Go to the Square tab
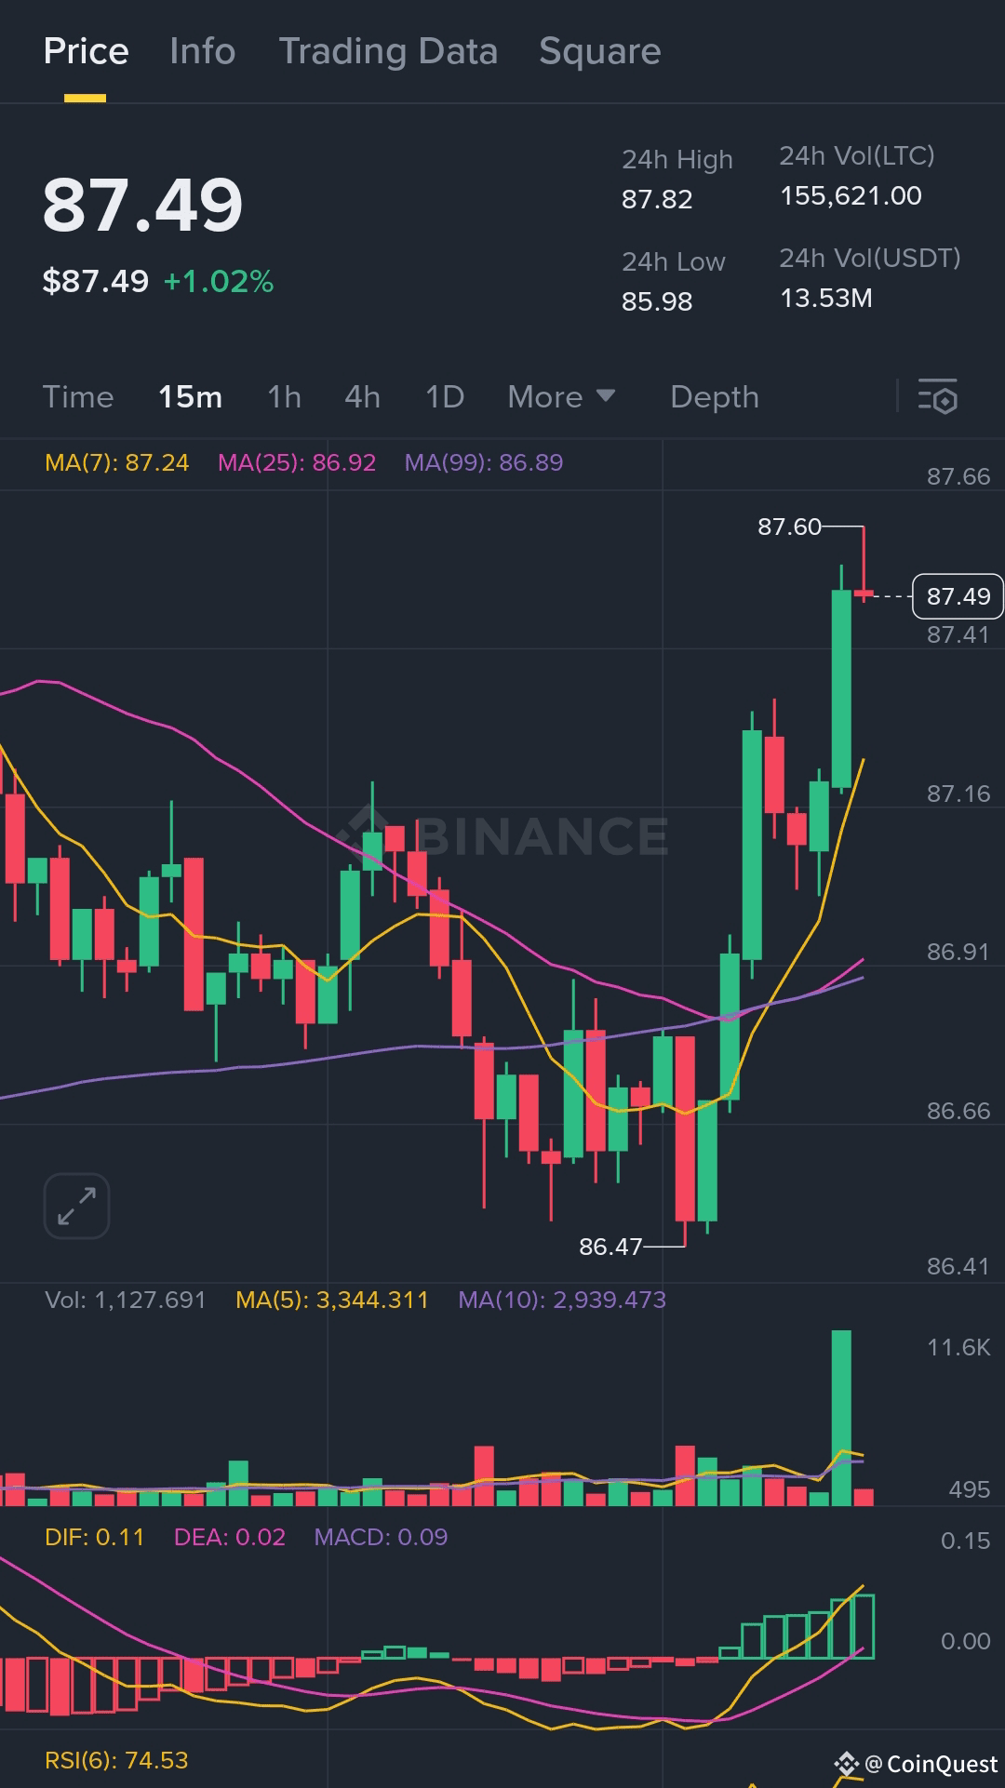This screenshot has height=1788, width=1005. click(x=600, y=51)
